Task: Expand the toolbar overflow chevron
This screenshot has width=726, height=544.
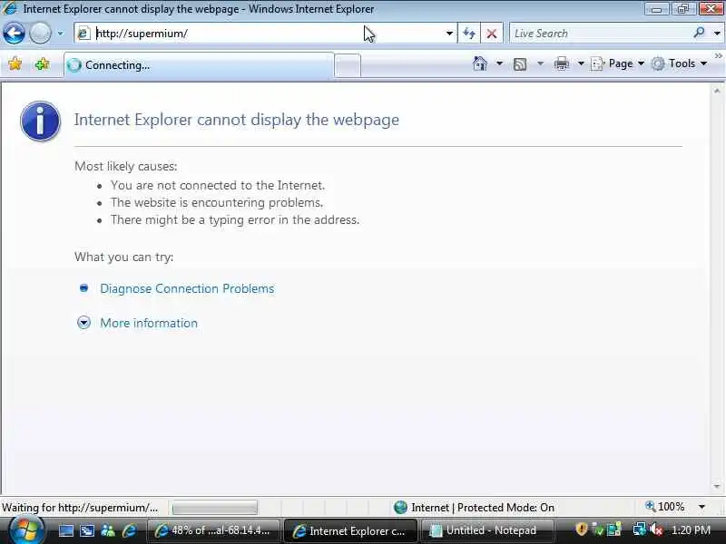Action: (x=718, y=56)
